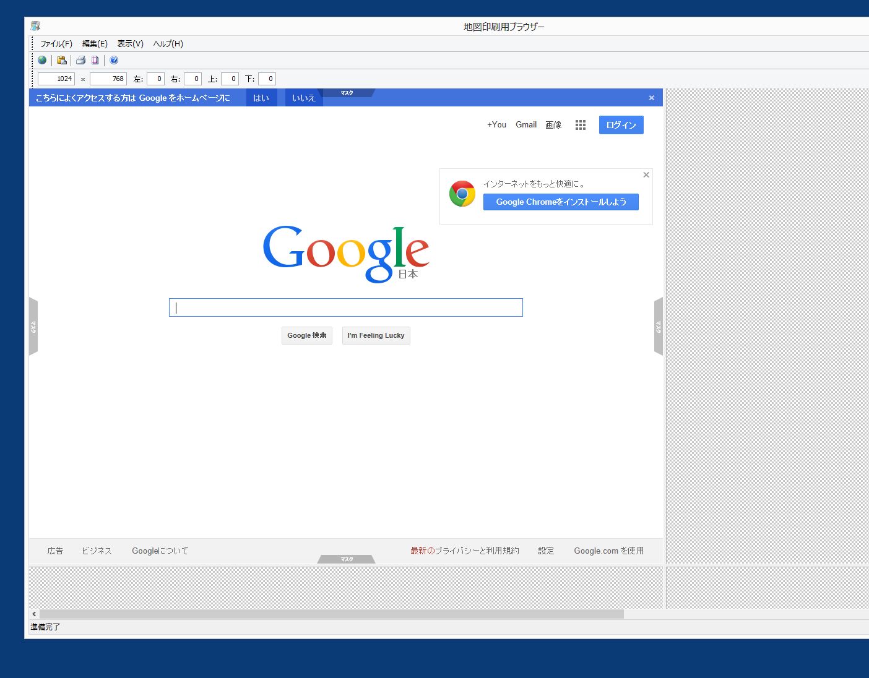Viewport: 869px width, 678px height.
Task: Click into the Google search box
Action: click(x=346, y=307)
